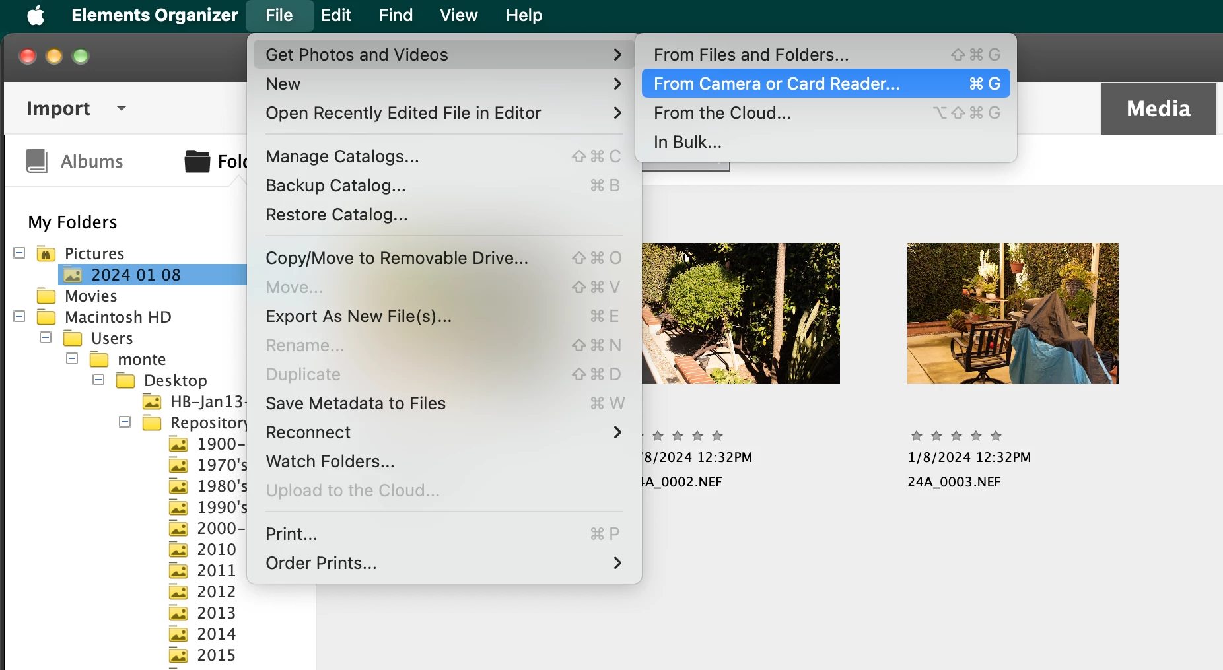
Task: Highlight Get Photos and Videos menu item
Action: 444,55
